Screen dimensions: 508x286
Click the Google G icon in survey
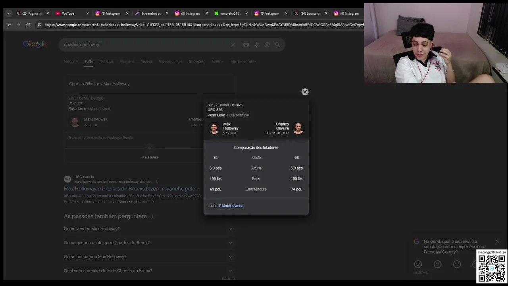tap(416, 242)
